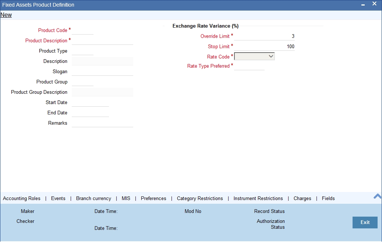Focus the Product Type input field
The image size is (382, 242).
tap(82, 51)
